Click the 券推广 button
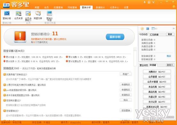Image resolution: width=177 pixels, height=125 pixels. (126, 74)
